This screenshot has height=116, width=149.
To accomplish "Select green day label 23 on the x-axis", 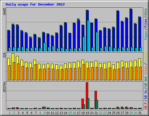I will tap(105, 113).
